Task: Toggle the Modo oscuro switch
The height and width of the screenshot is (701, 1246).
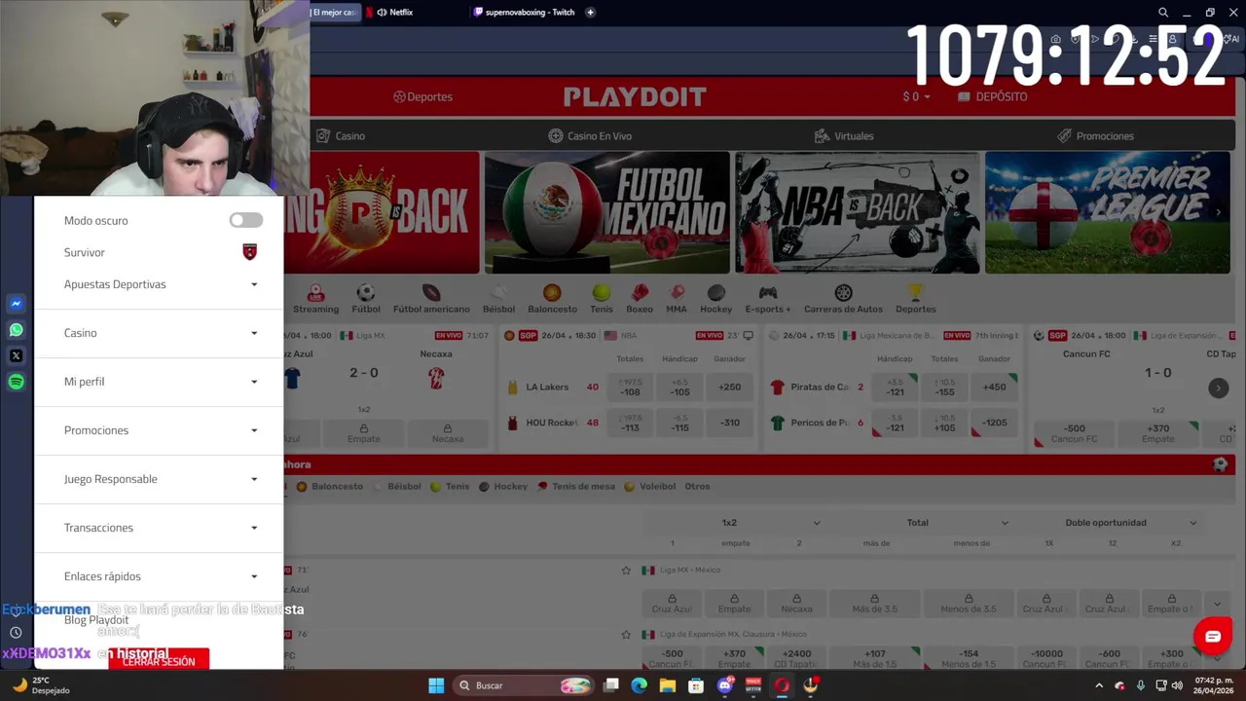Action: 246,220
